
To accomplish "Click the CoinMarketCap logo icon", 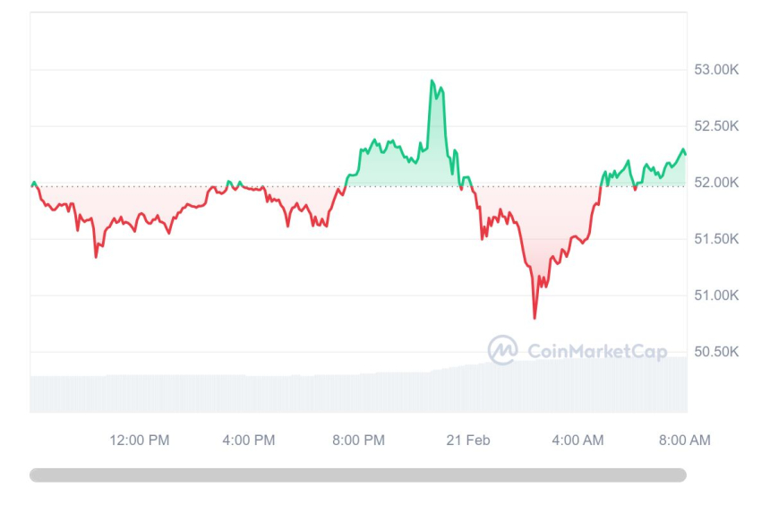I will coord(502,350).
